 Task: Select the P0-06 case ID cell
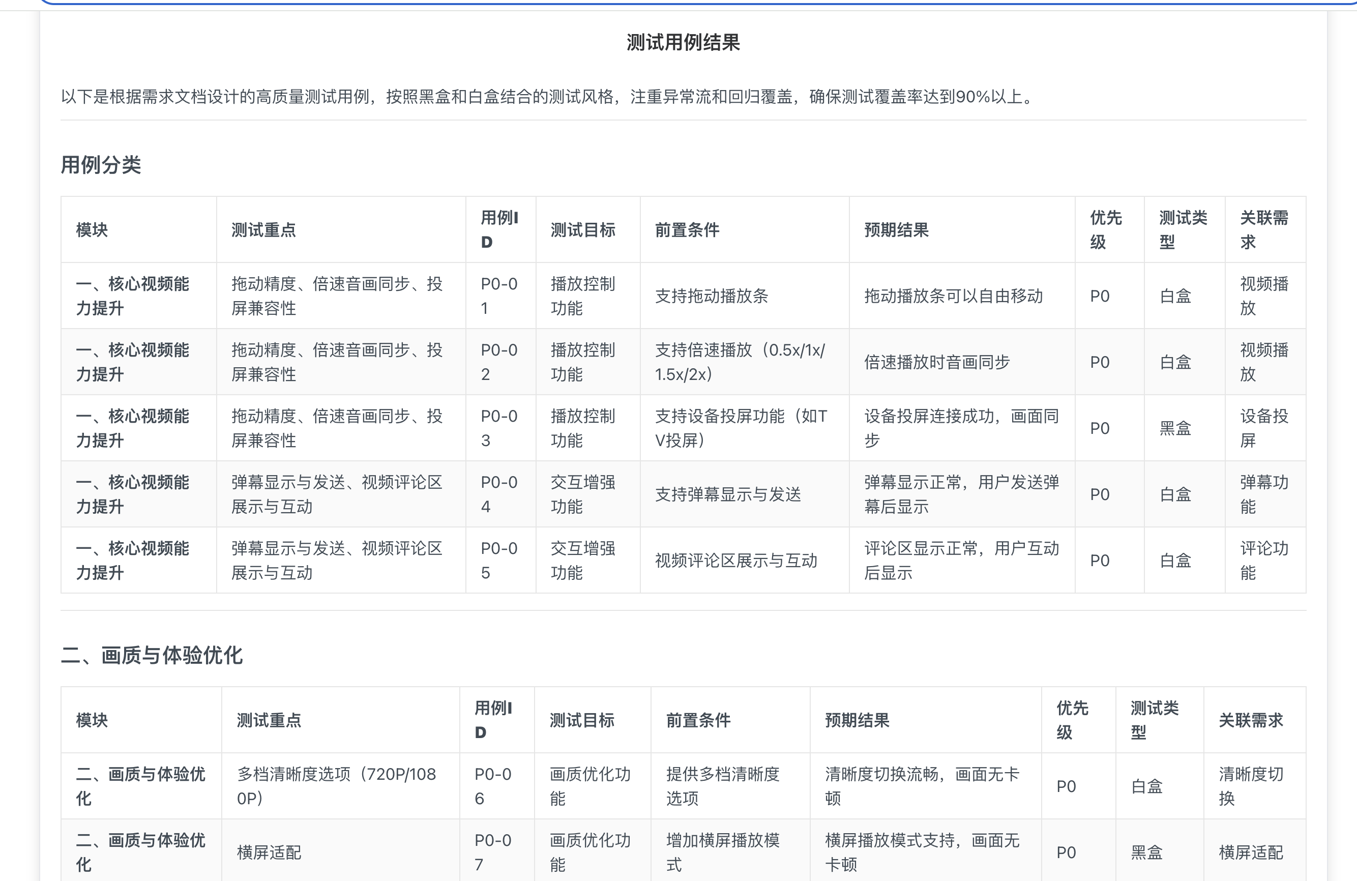493,786
